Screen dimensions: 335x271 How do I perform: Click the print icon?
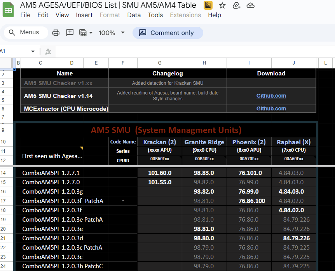pyautogui.click(x=56, y=33)
